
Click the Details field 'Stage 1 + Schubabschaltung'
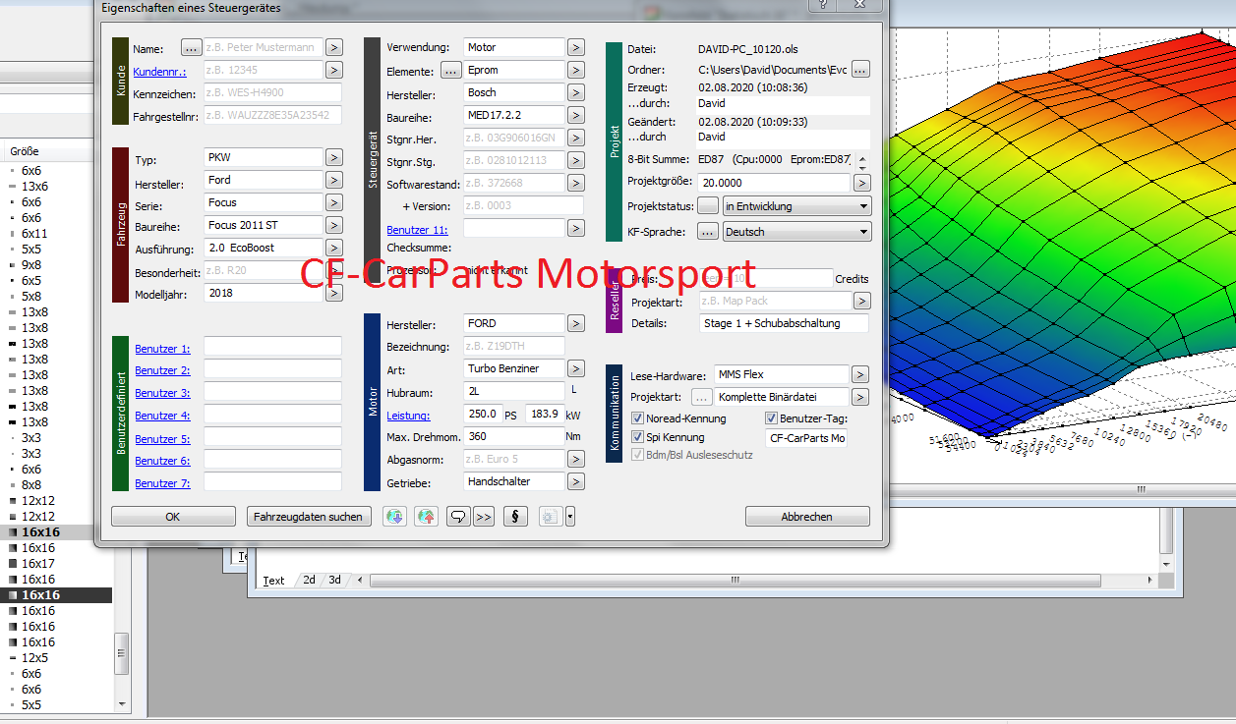coord(785,323)
